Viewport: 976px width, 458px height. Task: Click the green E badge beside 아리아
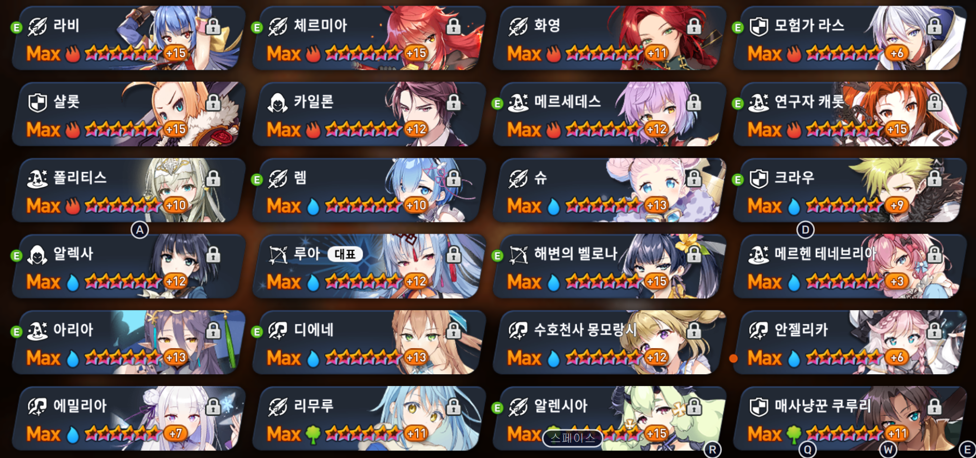tap(16, 332)
